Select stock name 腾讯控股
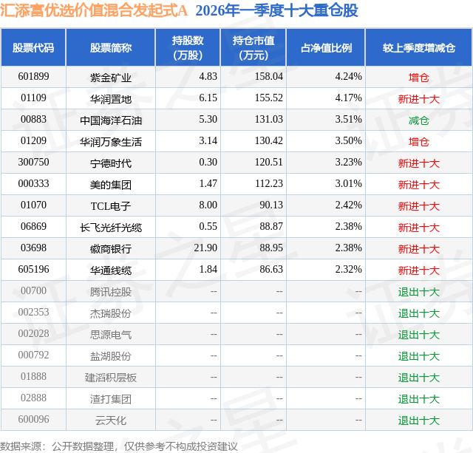Viewport: 473px width, 453px height. pos(111,292)
